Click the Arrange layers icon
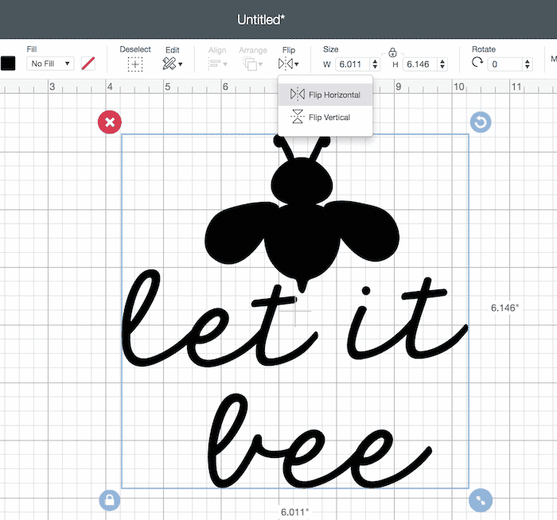The height and width of the screenshot is (520, 557). pyautogui.click(x=250, y=64)
